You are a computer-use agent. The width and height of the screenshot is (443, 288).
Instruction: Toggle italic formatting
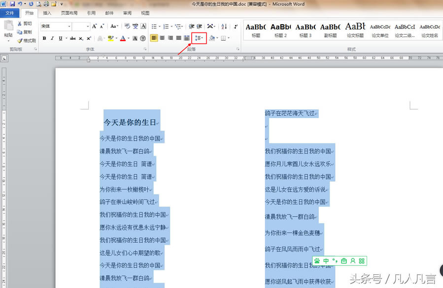tap(52, 38)
